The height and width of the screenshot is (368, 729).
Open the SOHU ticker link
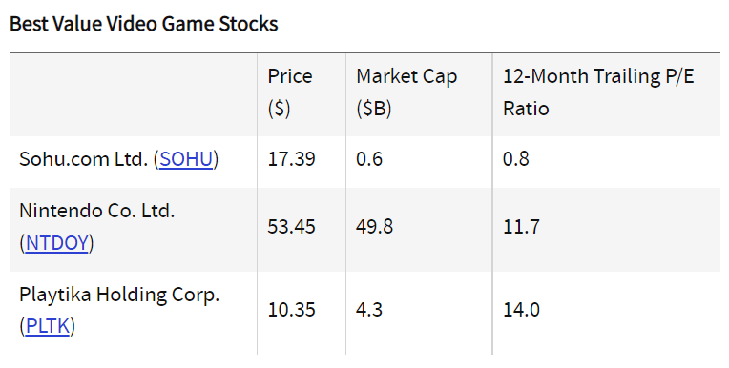click(x=186, y=159)
